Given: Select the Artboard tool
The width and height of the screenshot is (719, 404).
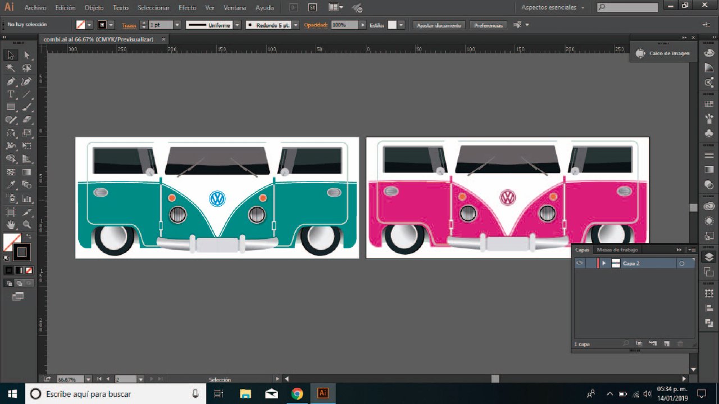Looking at the screenshot, I should [x=11, y=212].
